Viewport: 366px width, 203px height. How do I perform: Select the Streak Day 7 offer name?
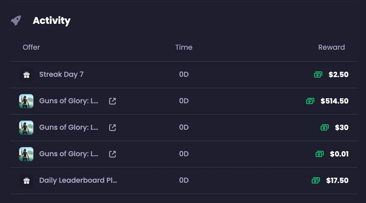tap(61, 75)
